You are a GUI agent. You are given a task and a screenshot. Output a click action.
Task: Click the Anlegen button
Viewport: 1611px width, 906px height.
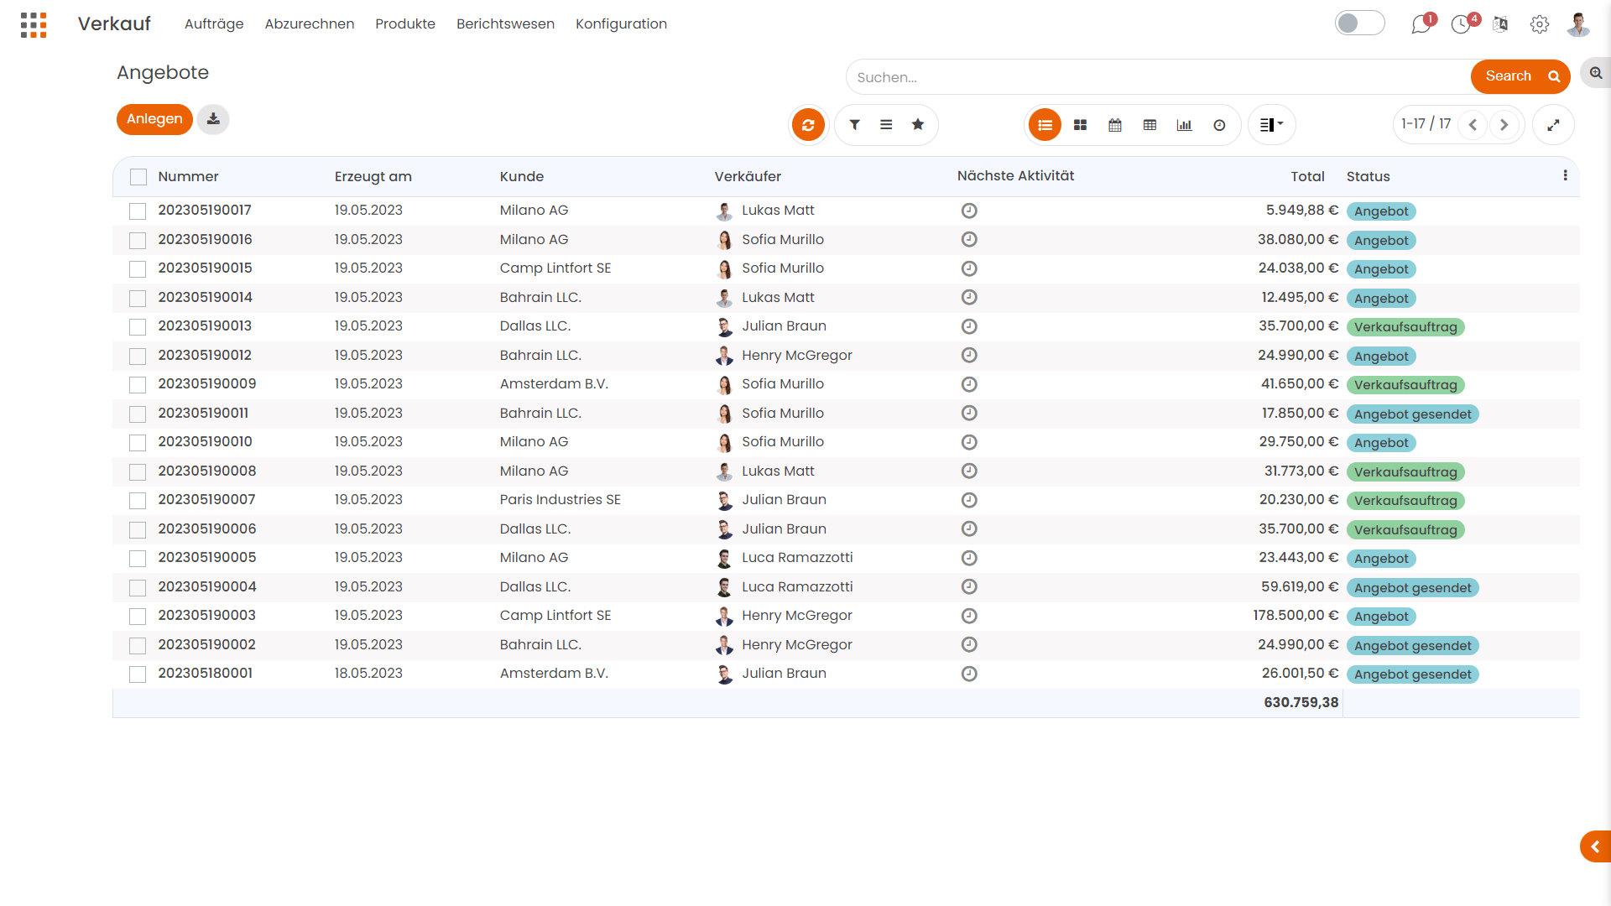click(x=154, y=119)
